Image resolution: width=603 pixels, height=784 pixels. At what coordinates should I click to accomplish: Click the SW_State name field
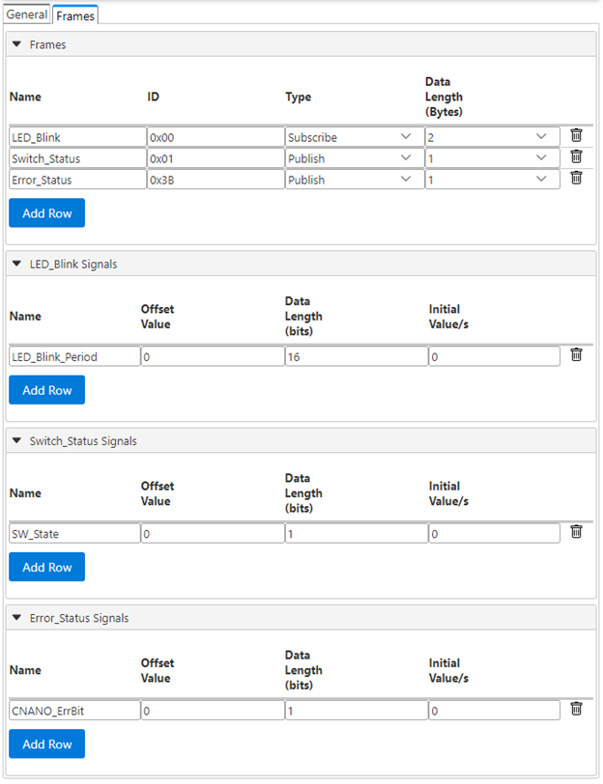tap(74, 533)
